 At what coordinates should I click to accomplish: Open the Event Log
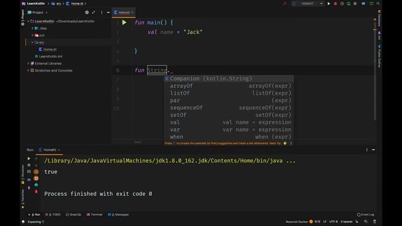click(366, 215)
